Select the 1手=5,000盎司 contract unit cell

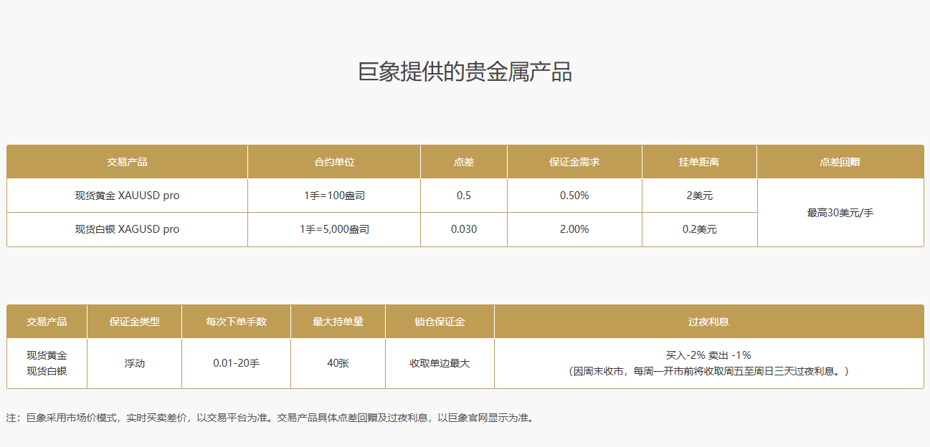[334, 229]
